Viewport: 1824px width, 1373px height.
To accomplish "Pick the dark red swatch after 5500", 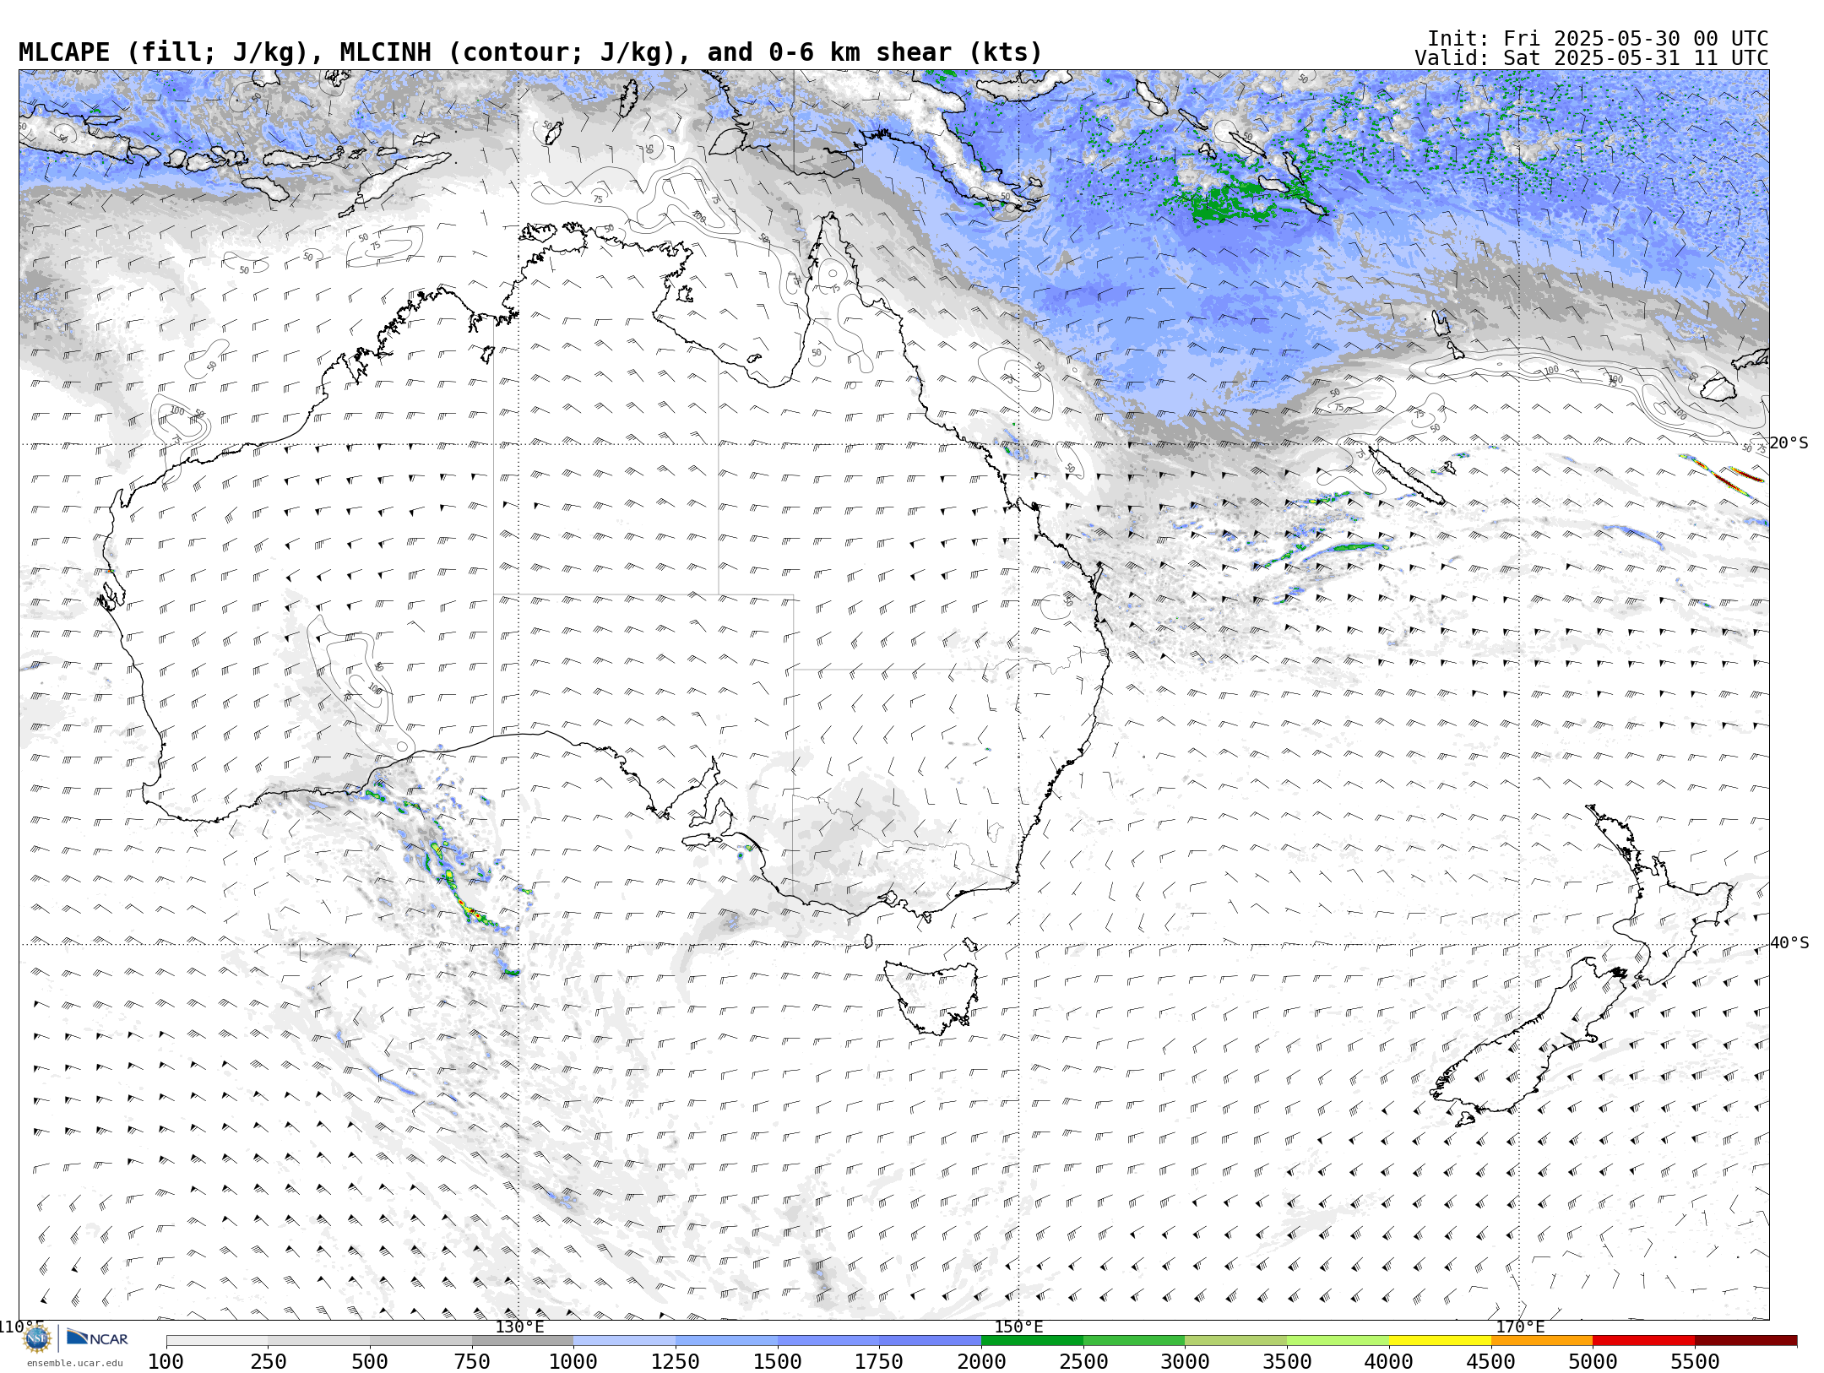I will pos(1745,1341).
